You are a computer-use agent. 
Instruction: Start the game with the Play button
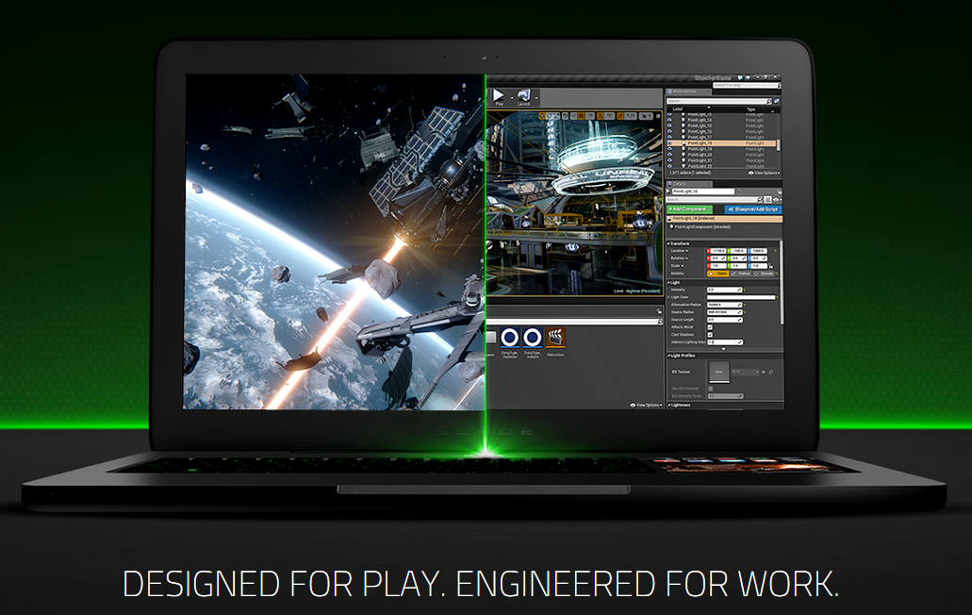pos(499,96)
